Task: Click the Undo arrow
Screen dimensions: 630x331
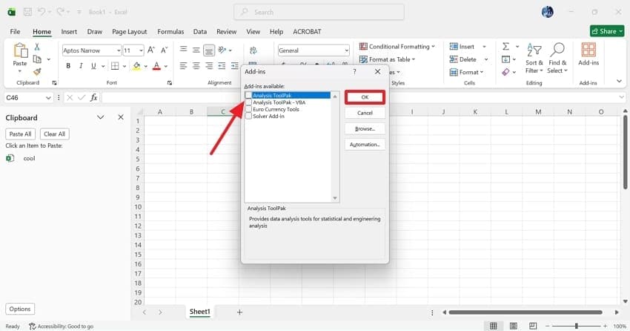Action: tap(42, 12)
